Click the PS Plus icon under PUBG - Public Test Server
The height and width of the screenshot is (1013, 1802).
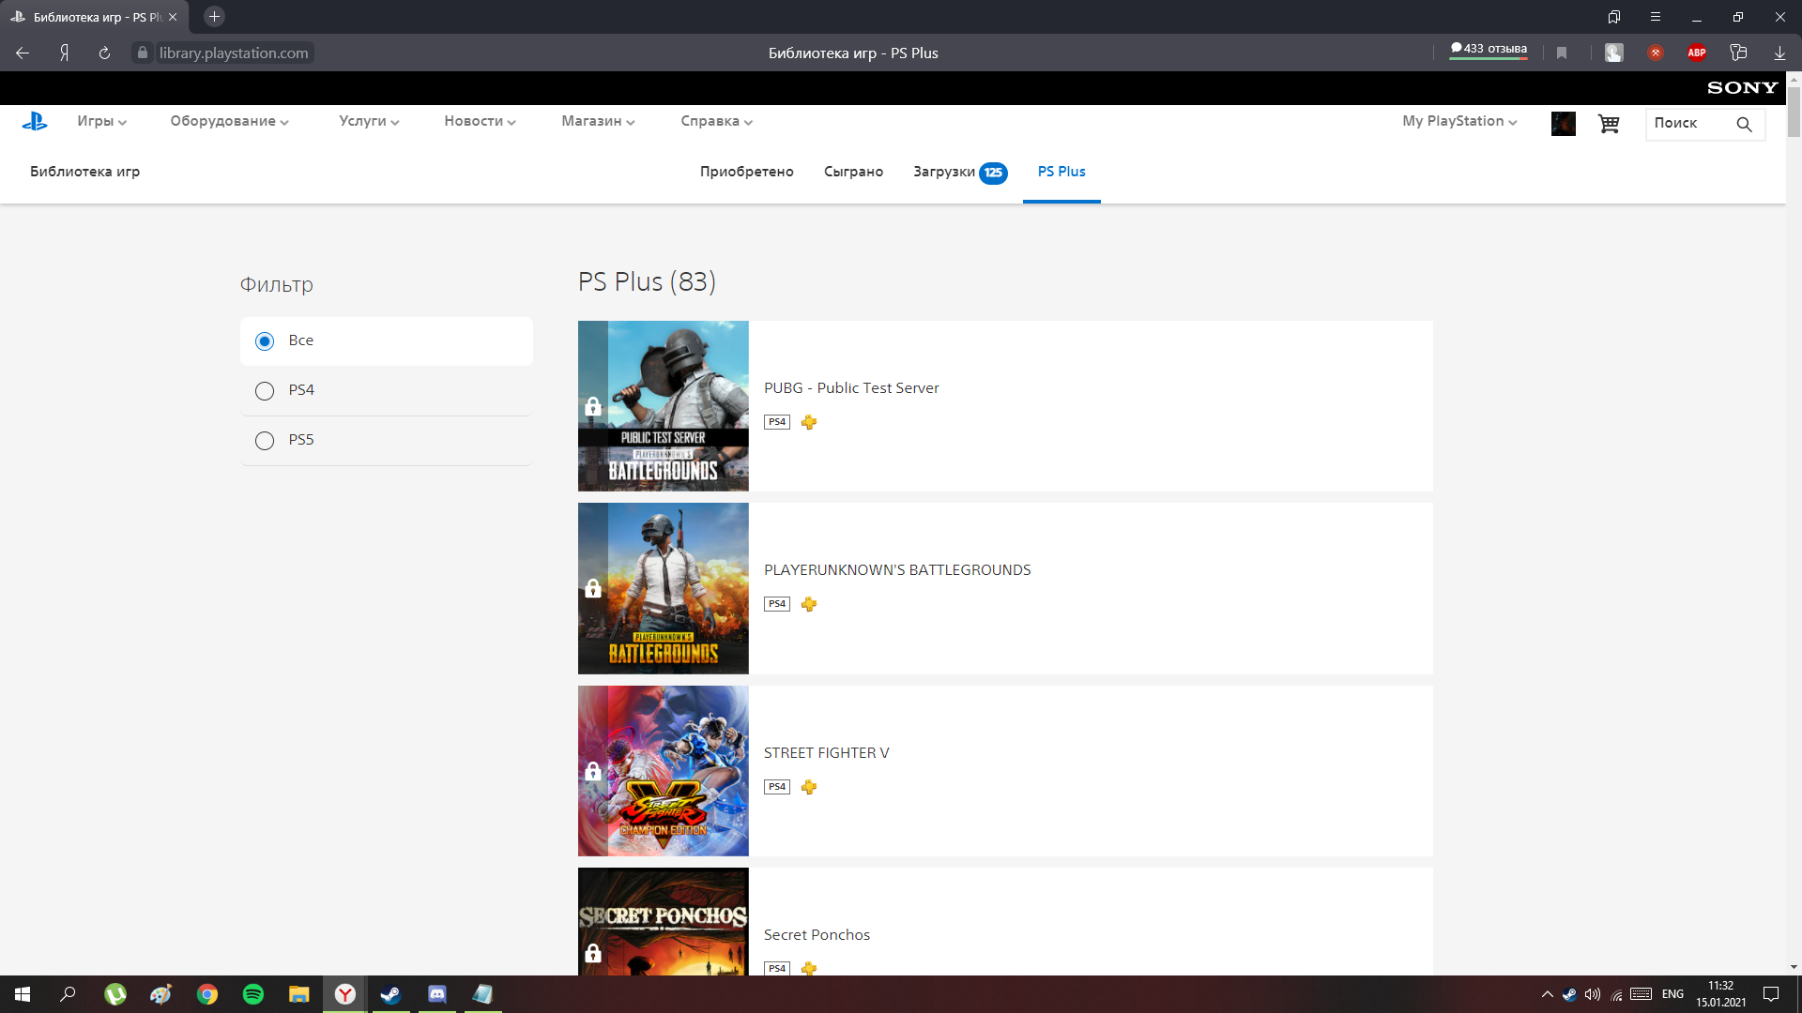tap(809, 422)
